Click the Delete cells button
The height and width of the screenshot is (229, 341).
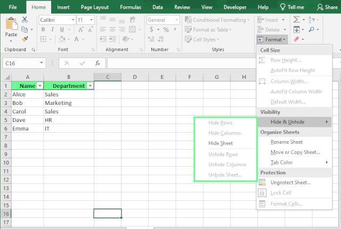pos(272,29)
